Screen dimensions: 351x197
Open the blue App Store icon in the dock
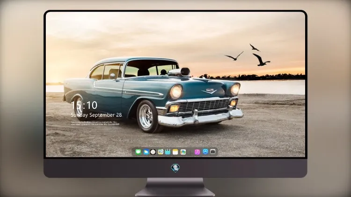point(205,152)
